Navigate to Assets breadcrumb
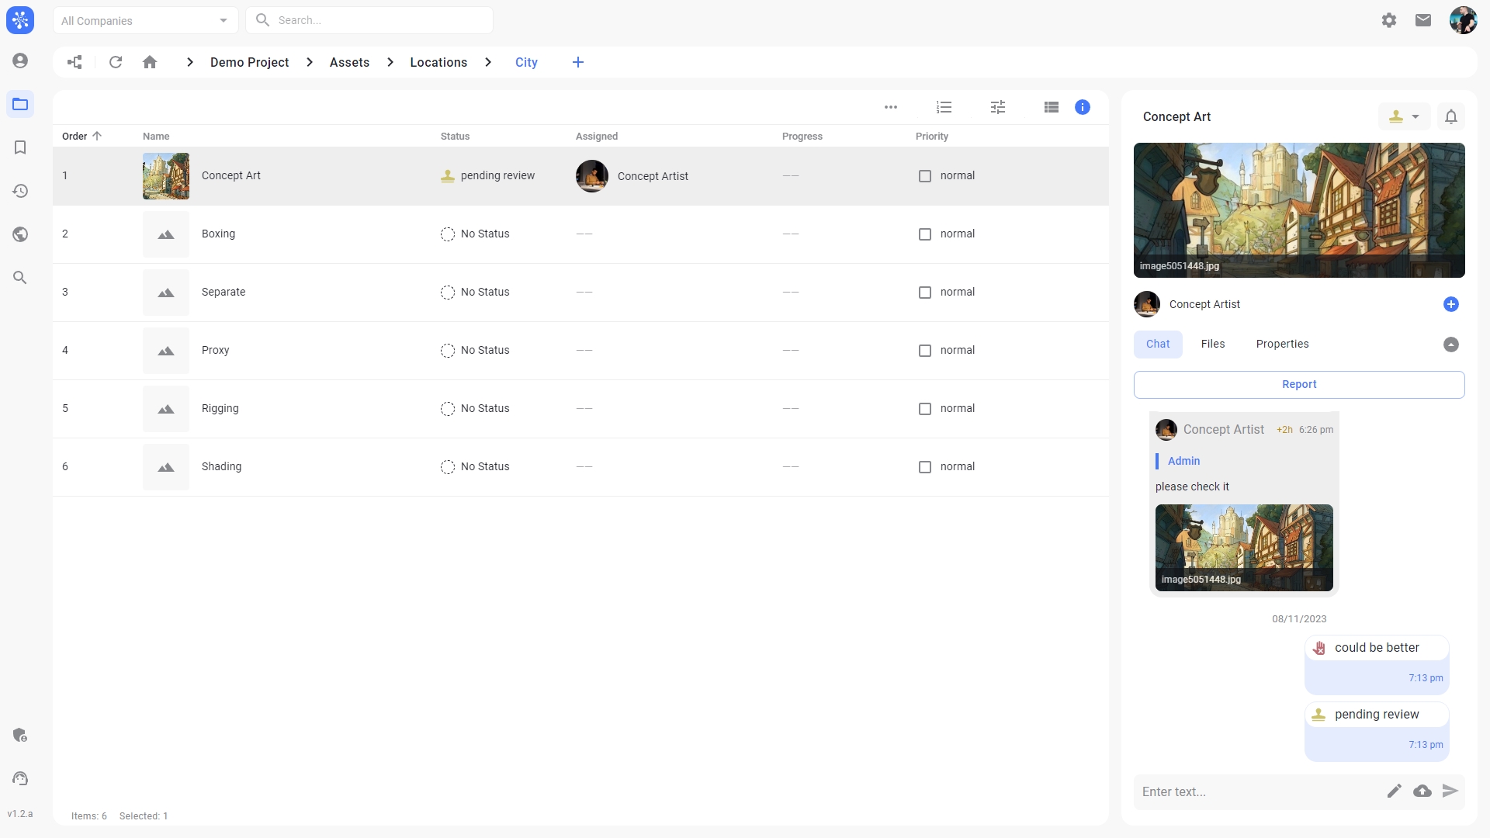 [x=349, y=62]
